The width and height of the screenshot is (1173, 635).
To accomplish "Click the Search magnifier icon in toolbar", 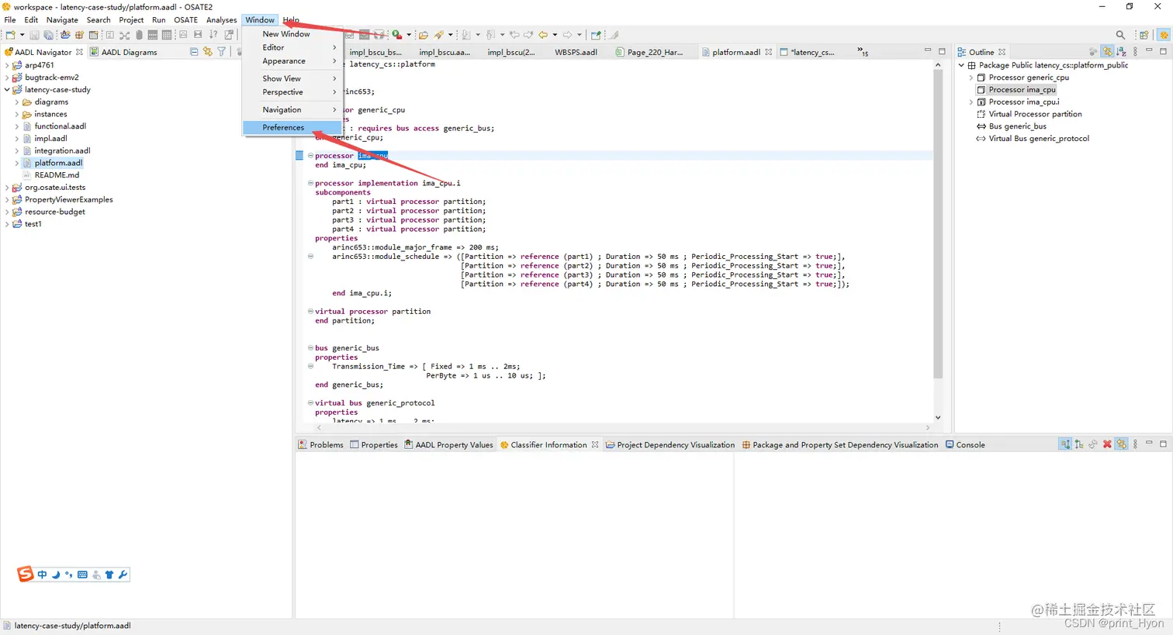I will (x=1120, y=35).
